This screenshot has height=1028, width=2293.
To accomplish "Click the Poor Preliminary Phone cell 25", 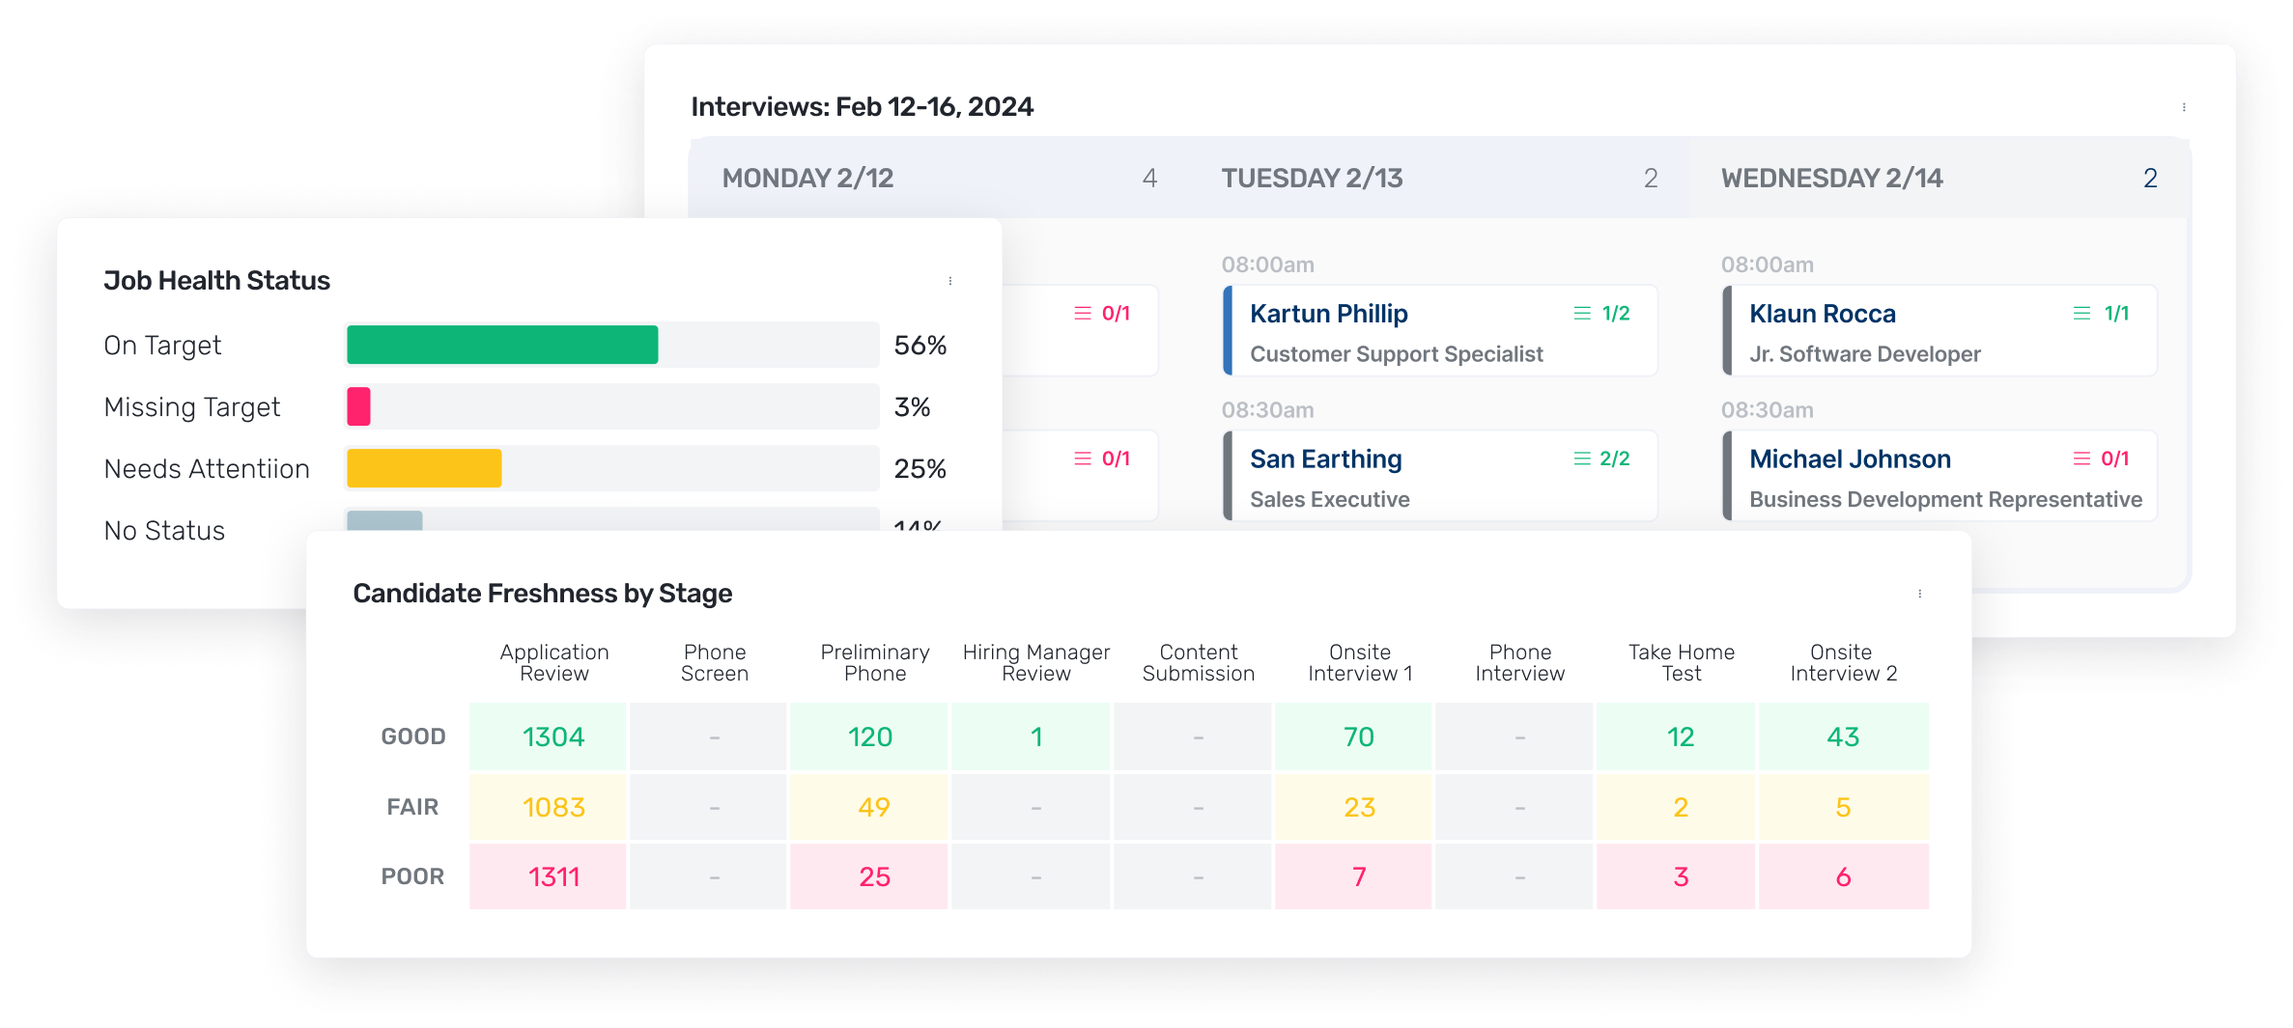I will (x=873, y=876).
